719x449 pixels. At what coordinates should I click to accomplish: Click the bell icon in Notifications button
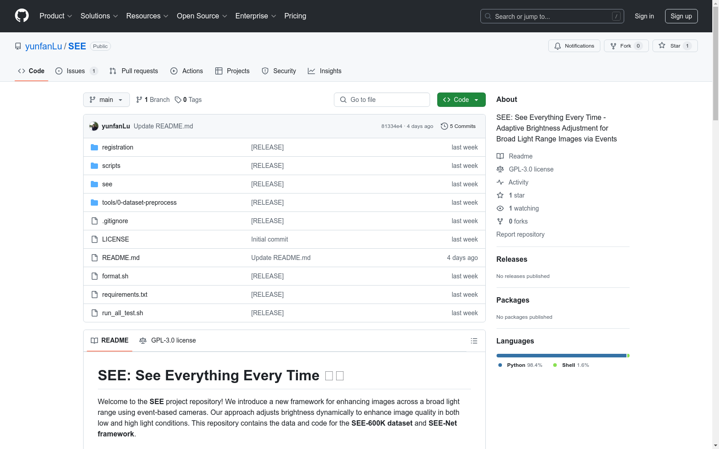tap(558, 46)
